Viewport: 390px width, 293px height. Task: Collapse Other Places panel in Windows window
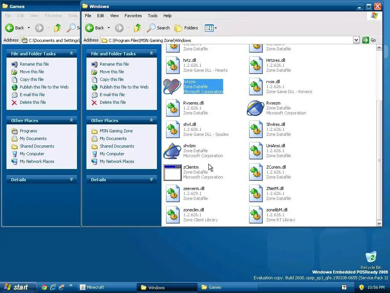click(x=151, y=120)
